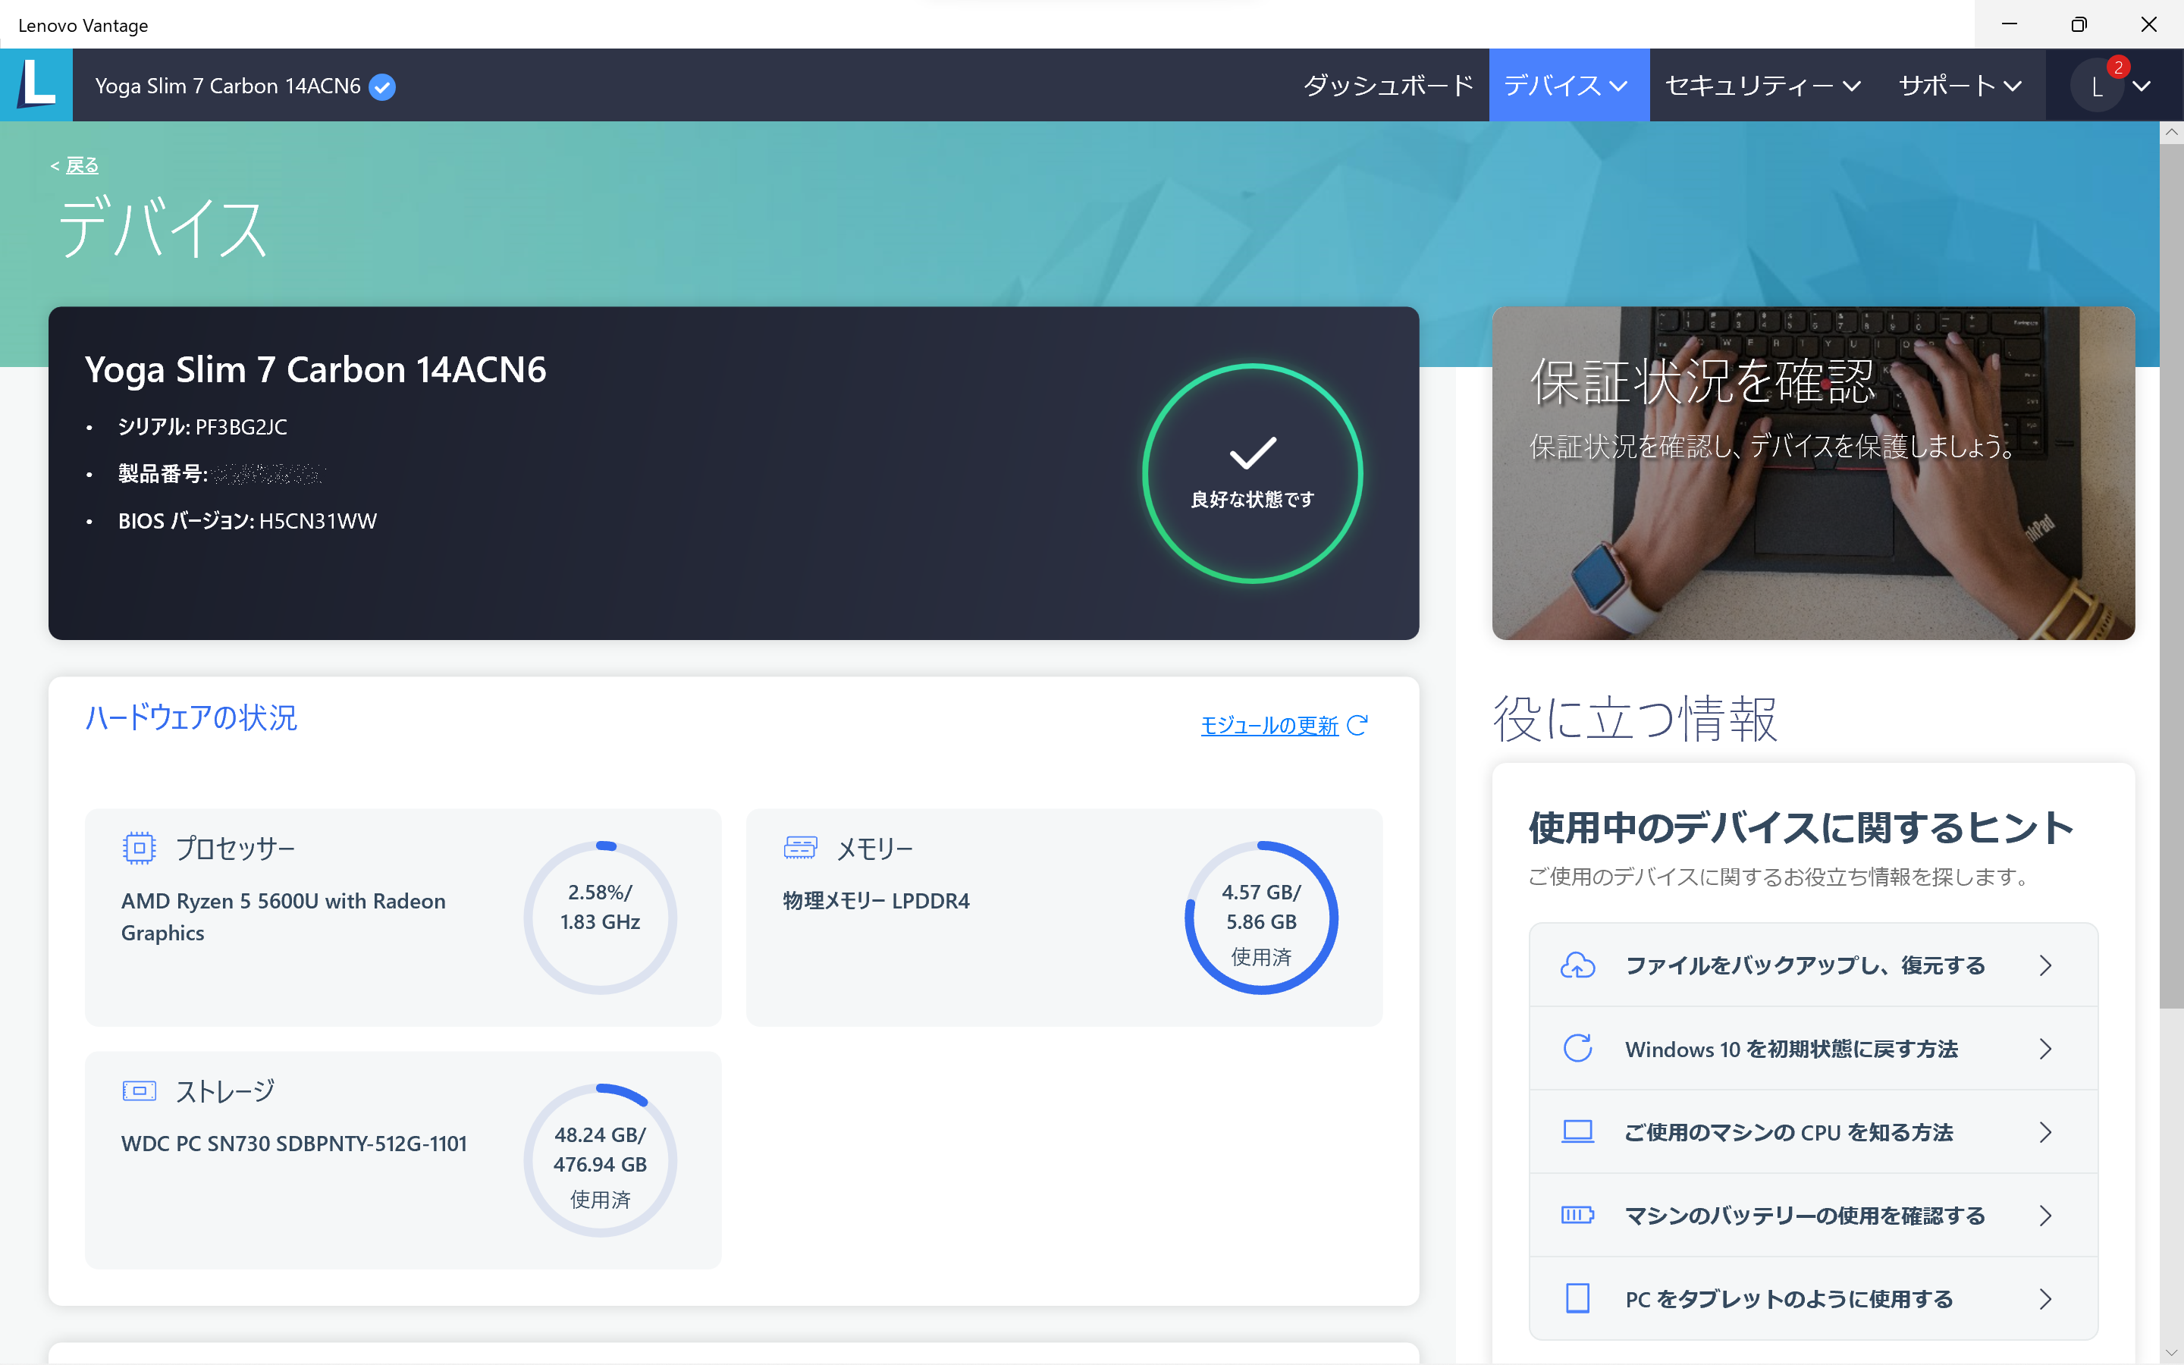
Task: Open the user account menu with notification badge
Action: [x=2112, y=86]
